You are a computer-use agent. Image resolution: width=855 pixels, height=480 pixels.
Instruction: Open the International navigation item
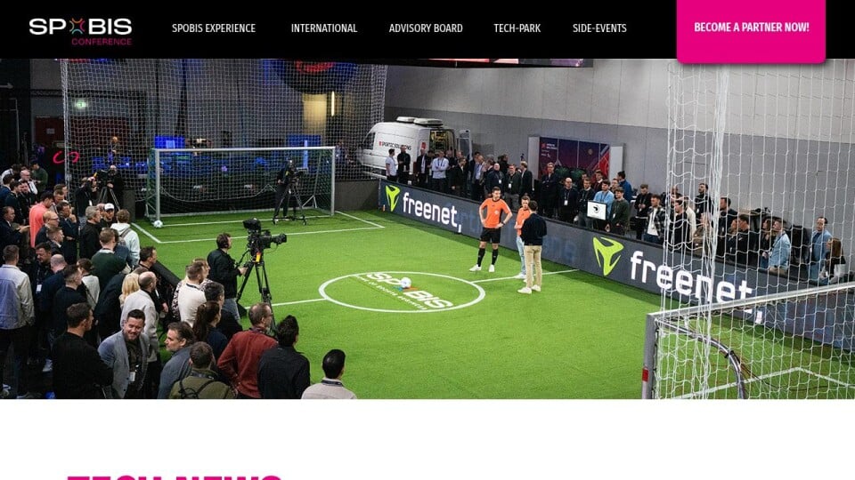click(x=324, y=28)
